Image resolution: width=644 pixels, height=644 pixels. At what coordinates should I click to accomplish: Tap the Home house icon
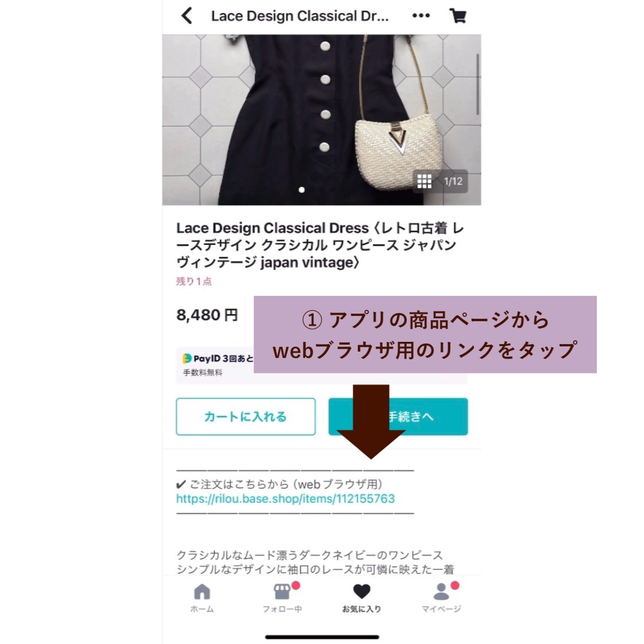point(202,592)
